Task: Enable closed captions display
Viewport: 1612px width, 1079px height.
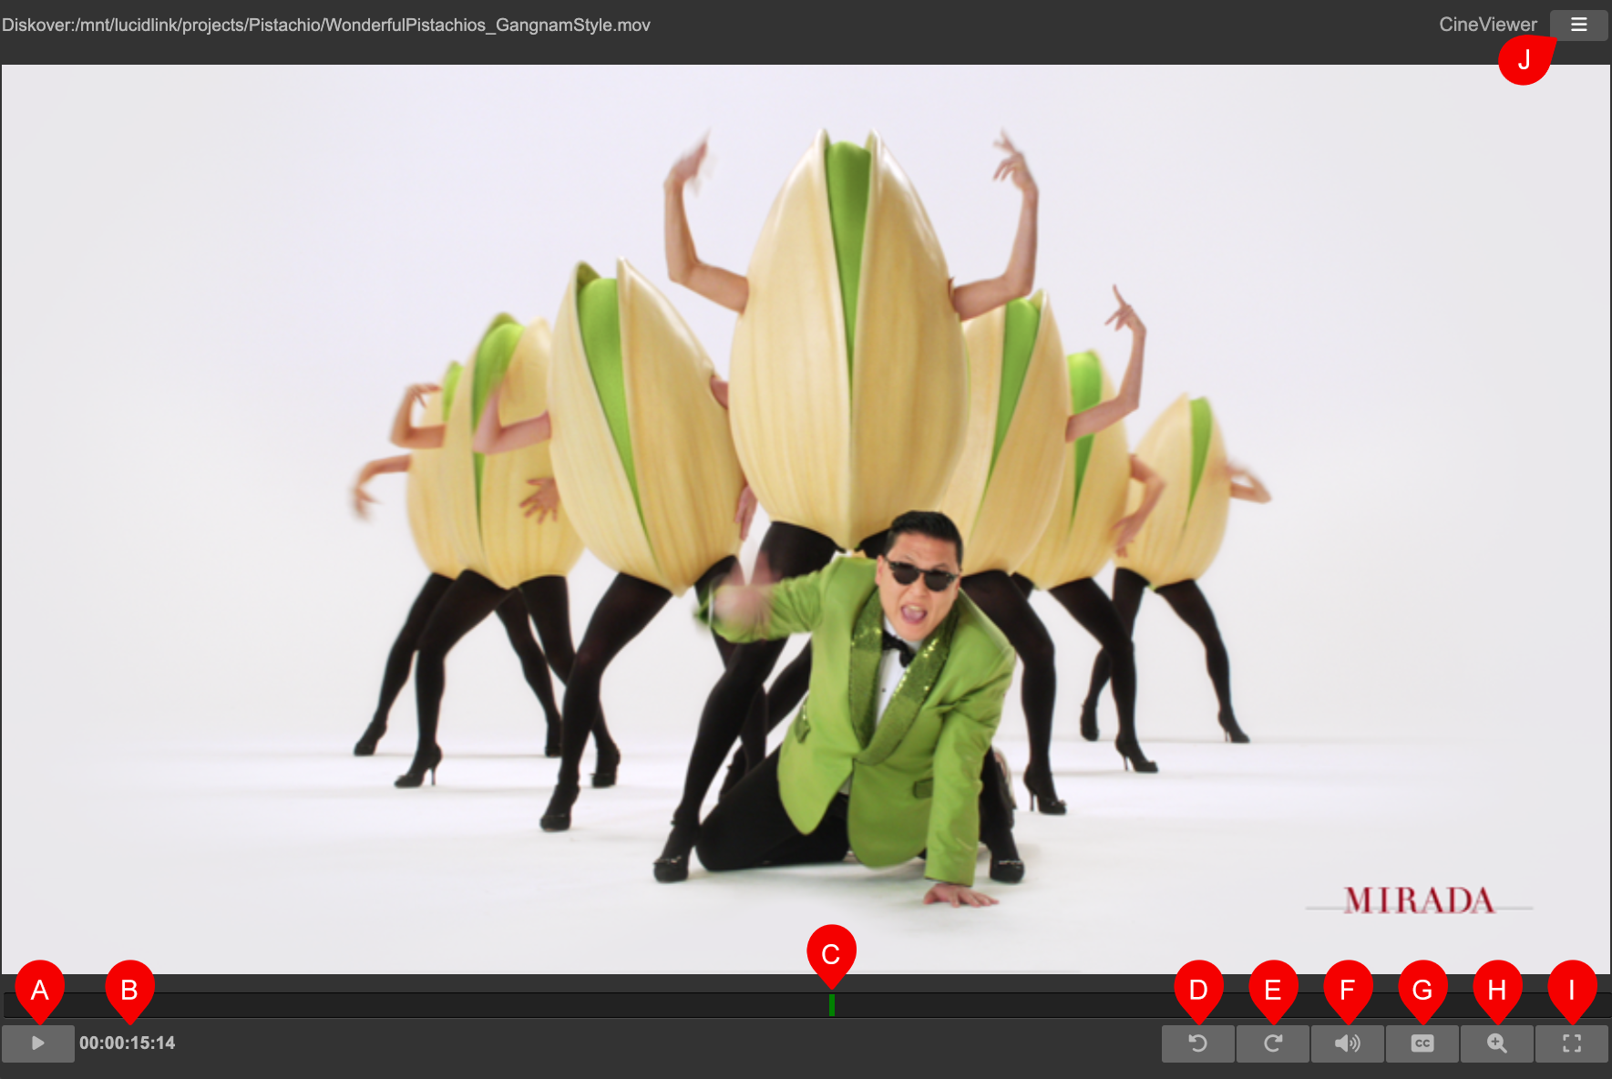Action: 1422,1043
